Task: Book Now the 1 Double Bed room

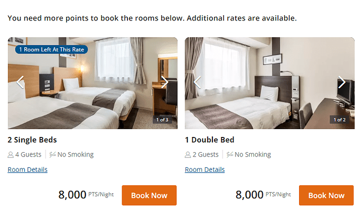Action: (326, 195)
